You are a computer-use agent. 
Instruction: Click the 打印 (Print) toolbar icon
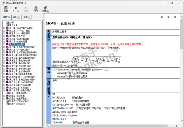coord(36,9)
